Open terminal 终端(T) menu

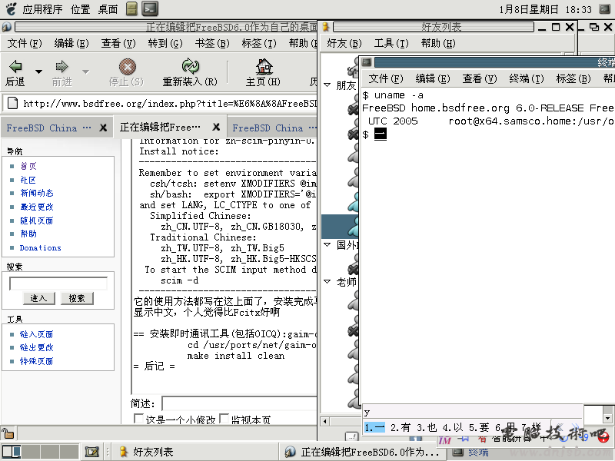point(527,78)
